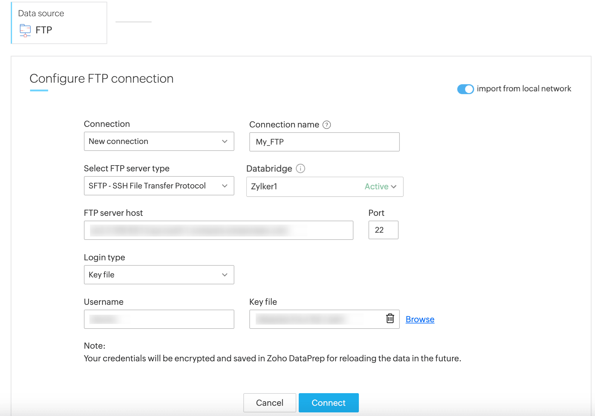Click the Databridge info icon
The image size is (595, 416).
(x=300, y=169)
